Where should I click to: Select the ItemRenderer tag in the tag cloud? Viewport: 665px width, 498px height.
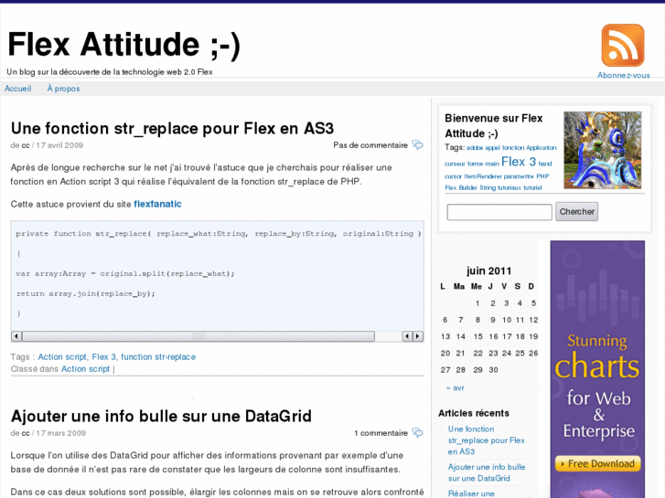pyautogui.click(x=483, y=176)
